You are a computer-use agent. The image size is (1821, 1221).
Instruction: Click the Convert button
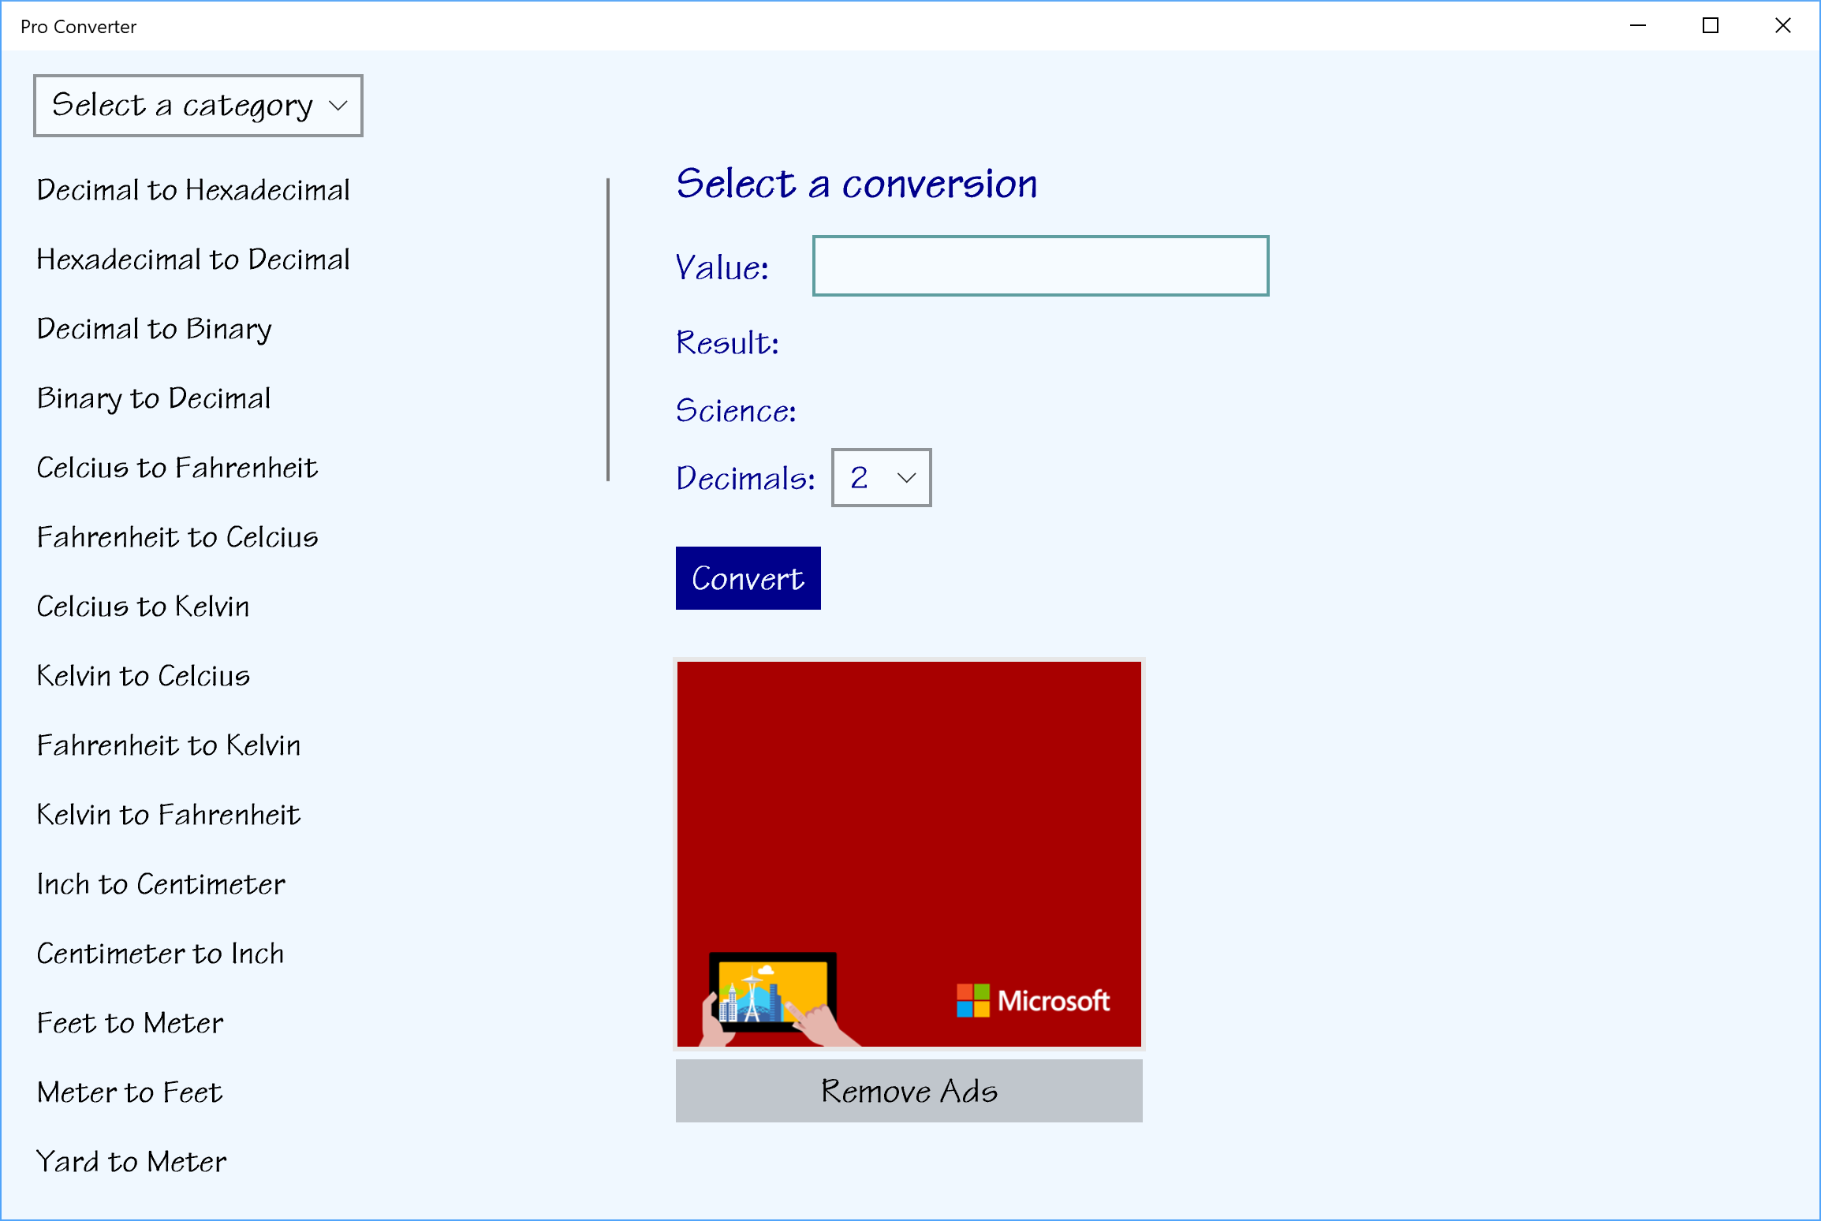(748, 578)
